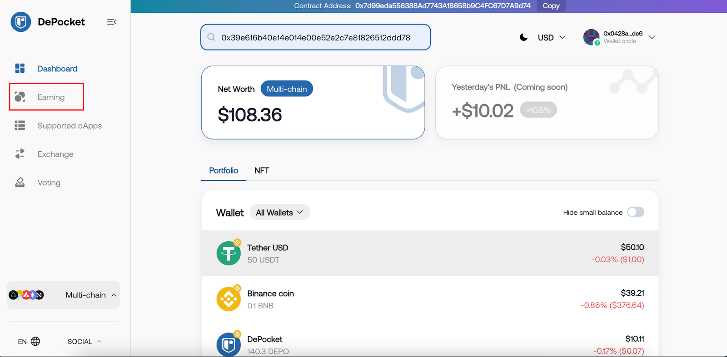727x357 pixels.
Task: Open the Voting page
Action: (x=49, y=183)
